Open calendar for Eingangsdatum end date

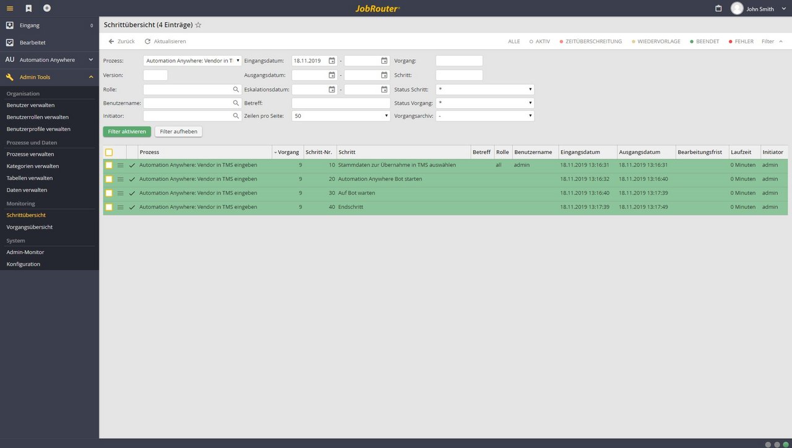[x=384, y=61]
